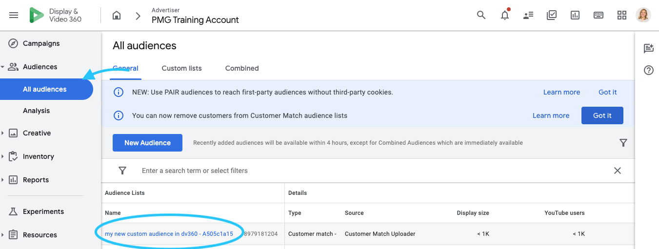The height and width of the screenshot is (249, 659).
Task: Open the hamburger main menu
Action: click(x=14, y=15)
